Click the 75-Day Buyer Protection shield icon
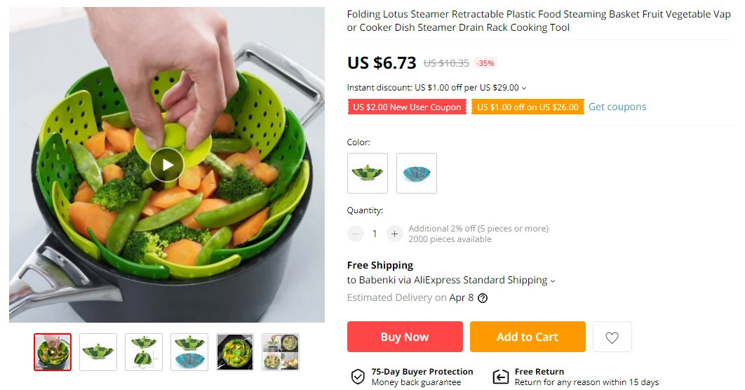745x390 pixels. coord(358,377)
